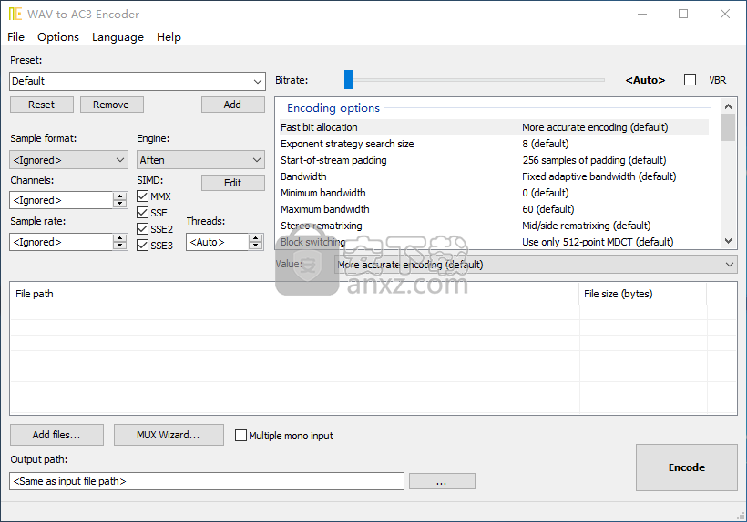Select the Fast bit allocation option row
The height and width of the screenshot is (522, 747).
click(494, 127)
